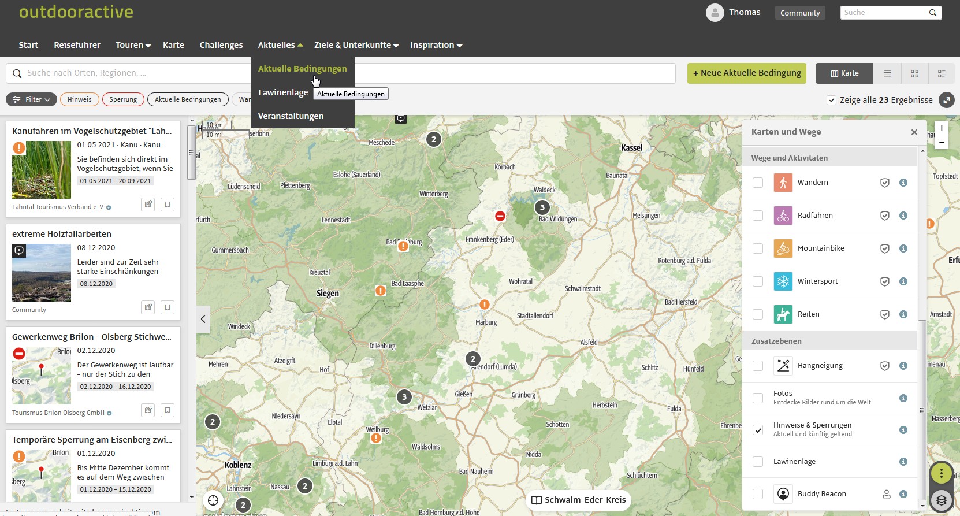Switch to list view icon
The image size is (960, 516).
tap(887, 73)
